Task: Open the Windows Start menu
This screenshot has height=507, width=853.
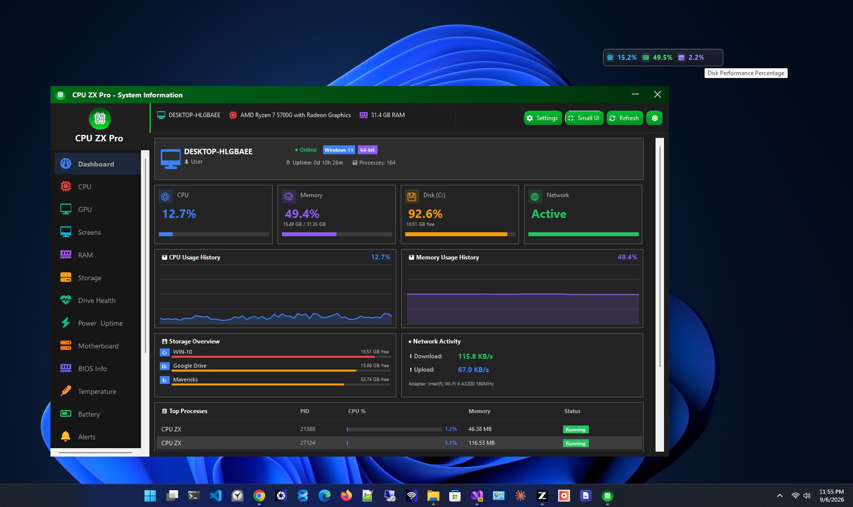Action: coord(150,496)
